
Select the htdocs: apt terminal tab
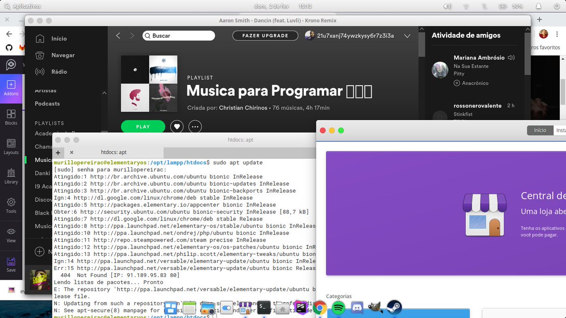point(114,152)
